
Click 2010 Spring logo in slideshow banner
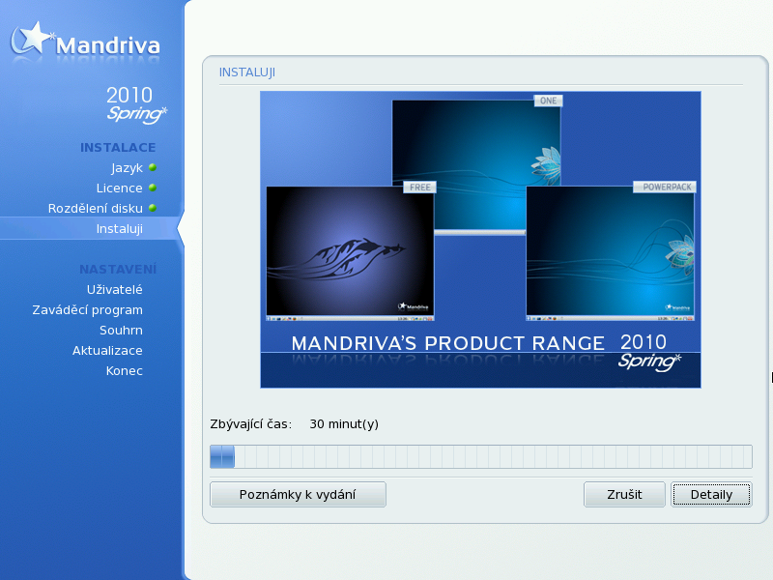click(x=649, y=352)
